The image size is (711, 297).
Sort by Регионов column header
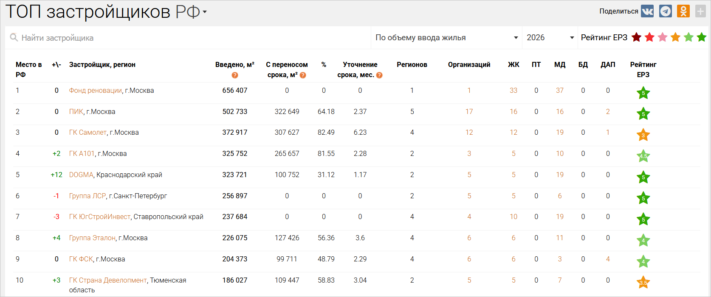[412, 64]
